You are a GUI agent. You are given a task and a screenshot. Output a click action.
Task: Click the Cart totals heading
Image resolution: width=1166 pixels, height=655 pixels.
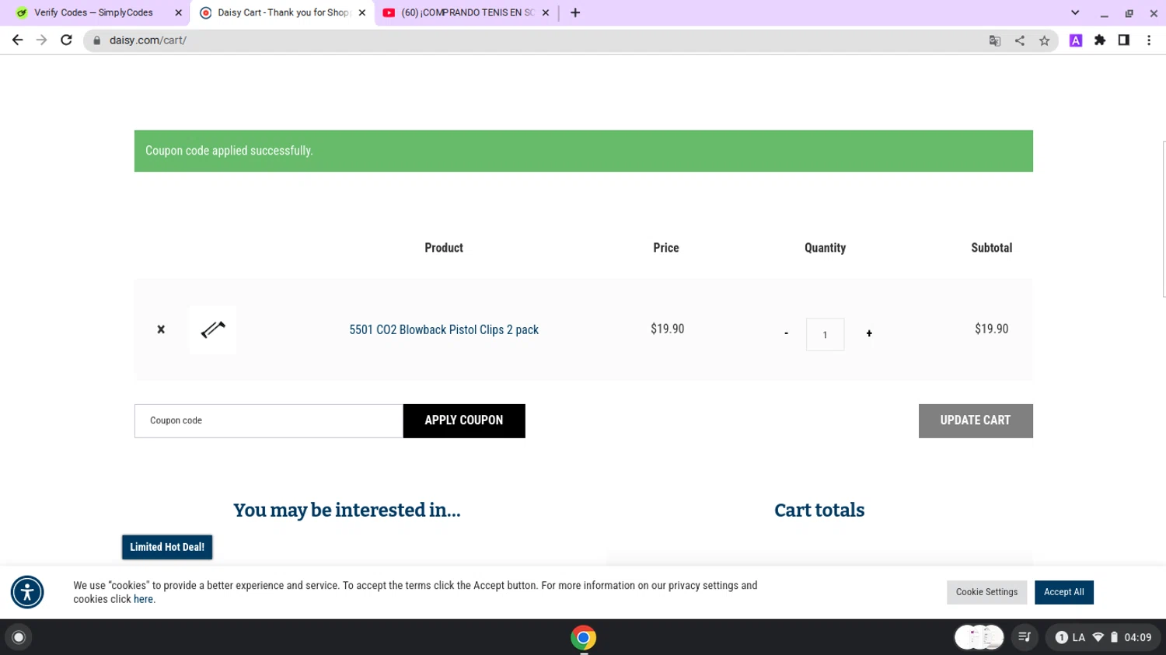tap(819, 510)
